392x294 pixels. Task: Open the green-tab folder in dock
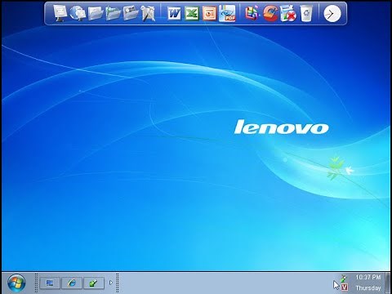(114, 13)
